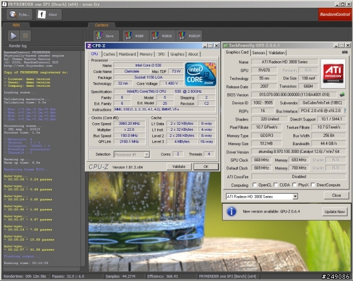Viewport: 353px width, 281px height.
Task: Click the Passes status bar entry
Action: pos(68,276)
